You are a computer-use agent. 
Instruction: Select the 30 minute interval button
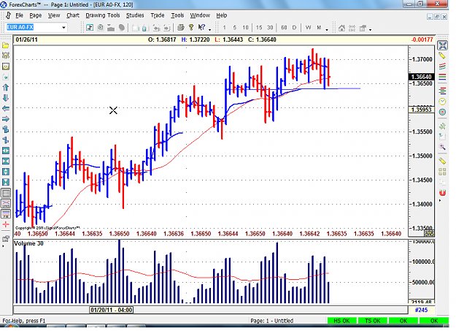[x=270, y=28]
